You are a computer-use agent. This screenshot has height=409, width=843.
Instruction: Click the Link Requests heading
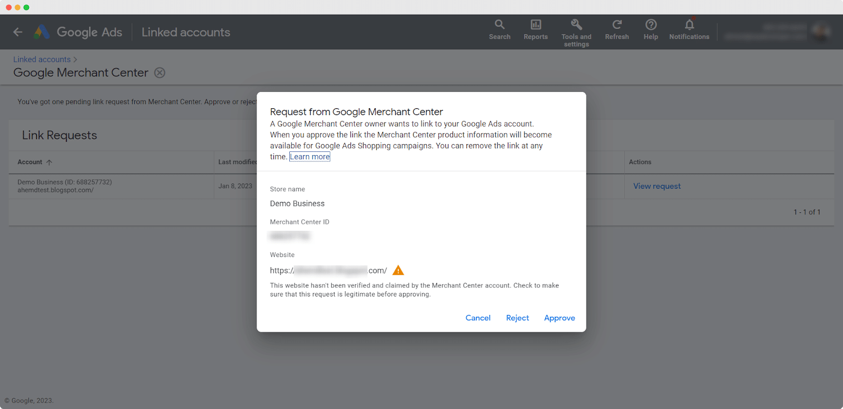(x=60, y=135)
